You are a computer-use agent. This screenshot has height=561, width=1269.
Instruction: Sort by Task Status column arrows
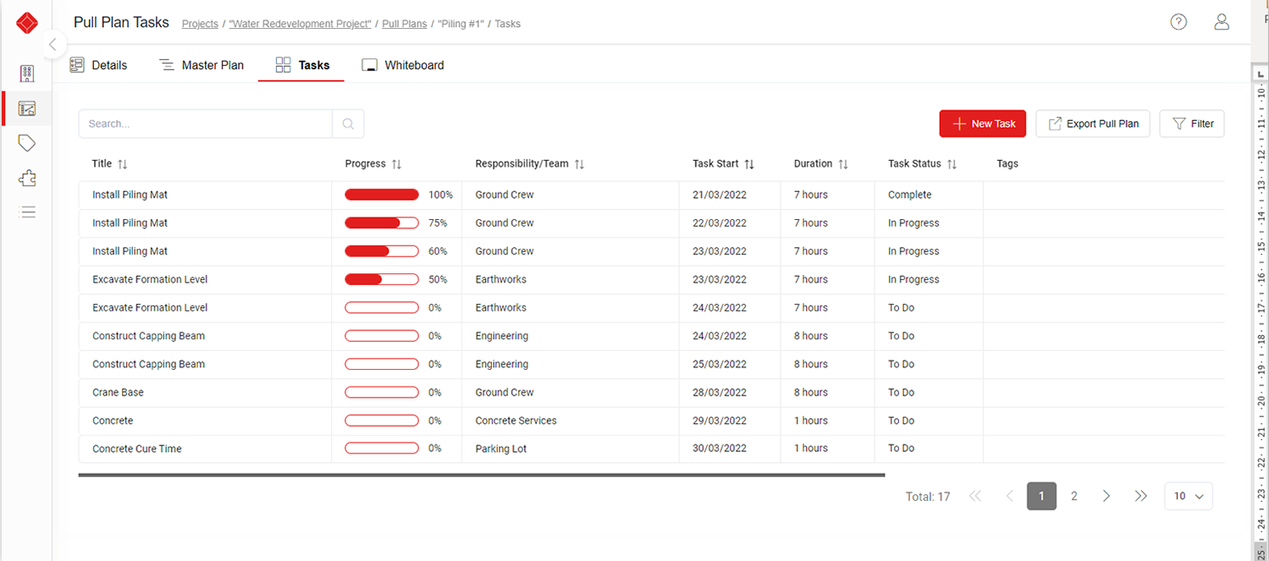(952, 164)
